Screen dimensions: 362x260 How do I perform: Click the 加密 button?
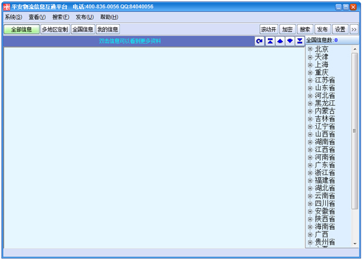point(287,29)
